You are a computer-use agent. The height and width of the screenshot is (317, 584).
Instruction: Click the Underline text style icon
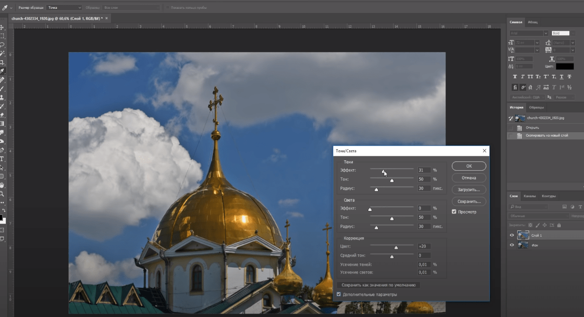tap(562, 77)
